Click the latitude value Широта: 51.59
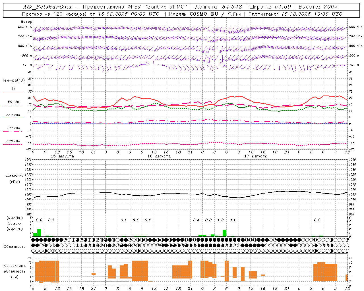 (270, 7)
